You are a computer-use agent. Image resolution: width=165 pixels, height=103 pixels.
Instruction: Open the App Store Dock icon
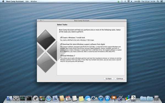click(x=107, y=99)
